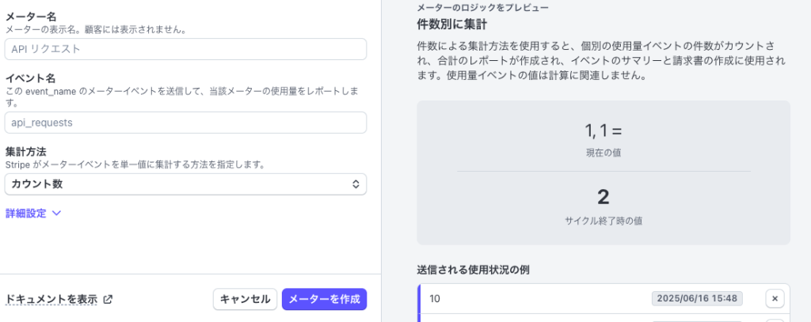Open the 集計方法 dropdown showing カウント数
The height and width of the screenshot is (322, 811).
(185, 184)
